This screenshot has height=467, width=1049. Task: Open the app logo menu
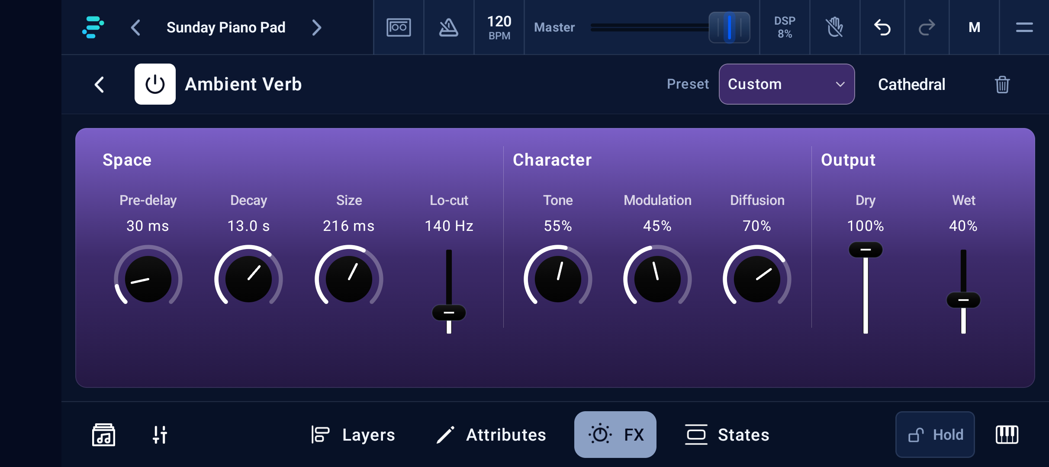(x=93, y=27)
